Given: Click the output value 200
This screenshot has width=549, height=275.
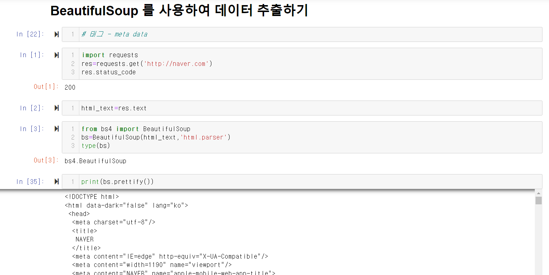Looking at the screenshot, I should point(70,87).
